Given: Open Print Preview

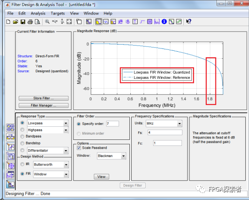Looking at the screenshot, I should click(38, 21).
